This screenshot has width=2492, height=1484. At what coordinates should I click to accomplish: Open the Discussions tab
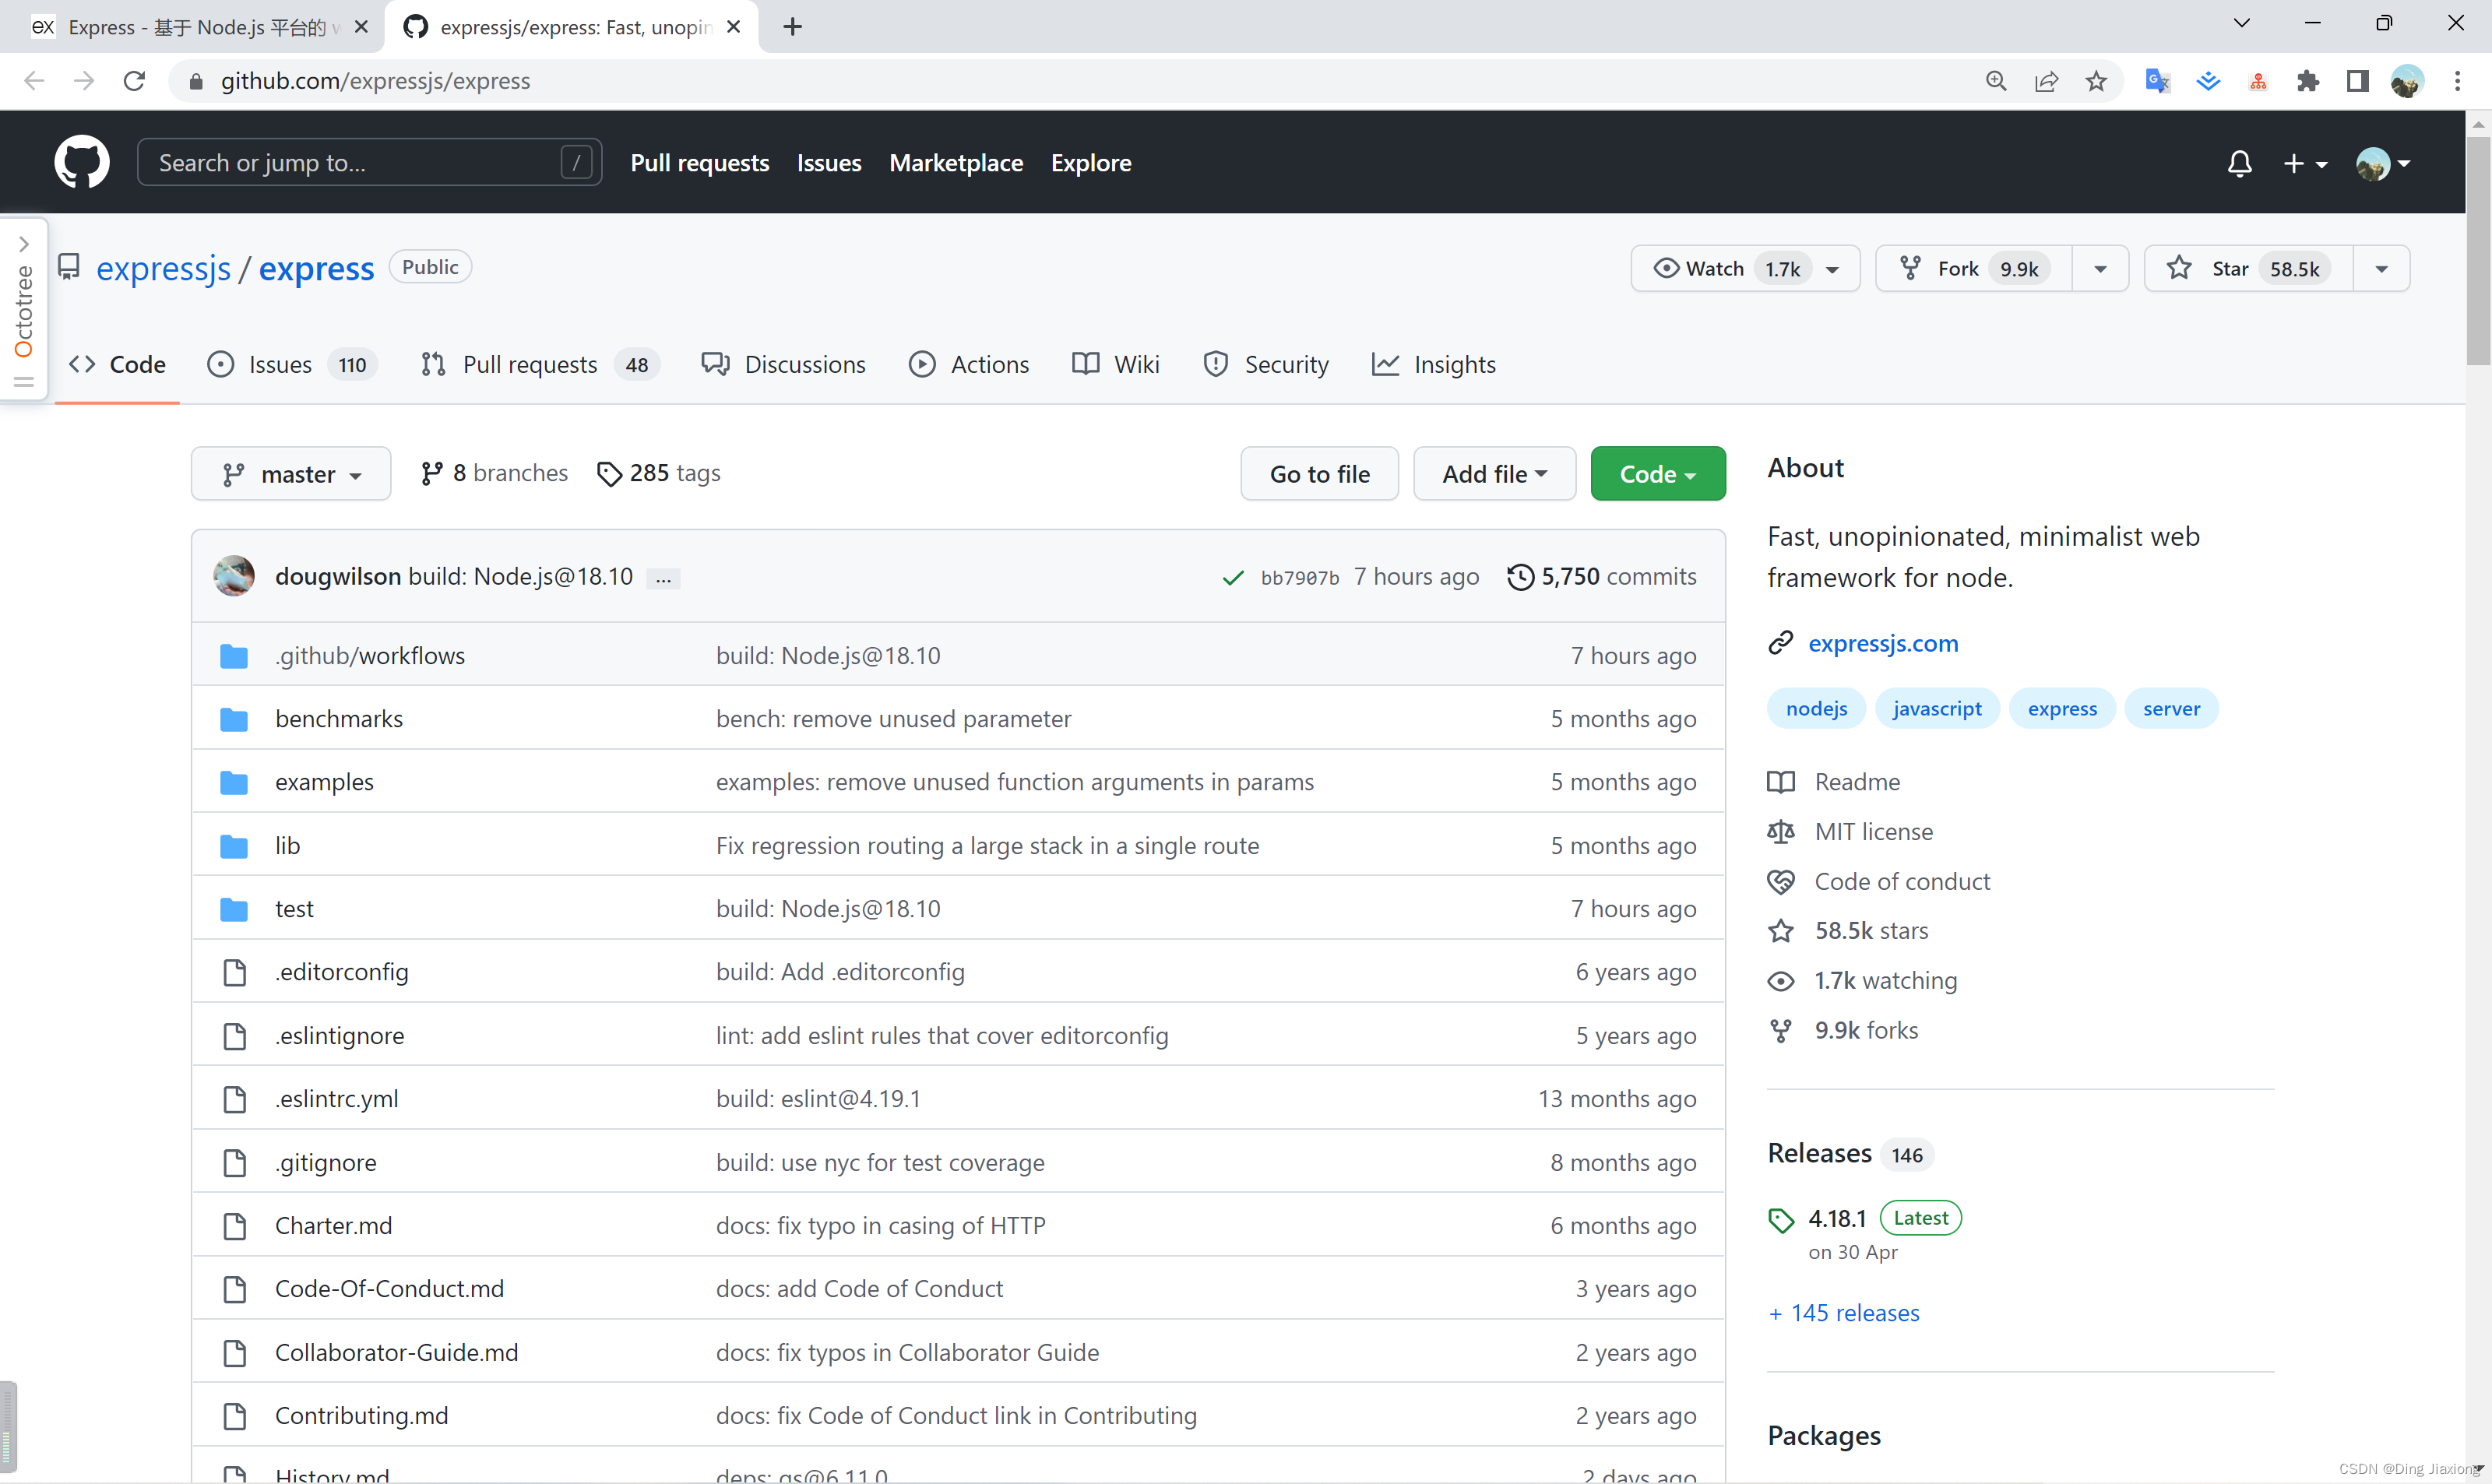click(x=784, y=364)
